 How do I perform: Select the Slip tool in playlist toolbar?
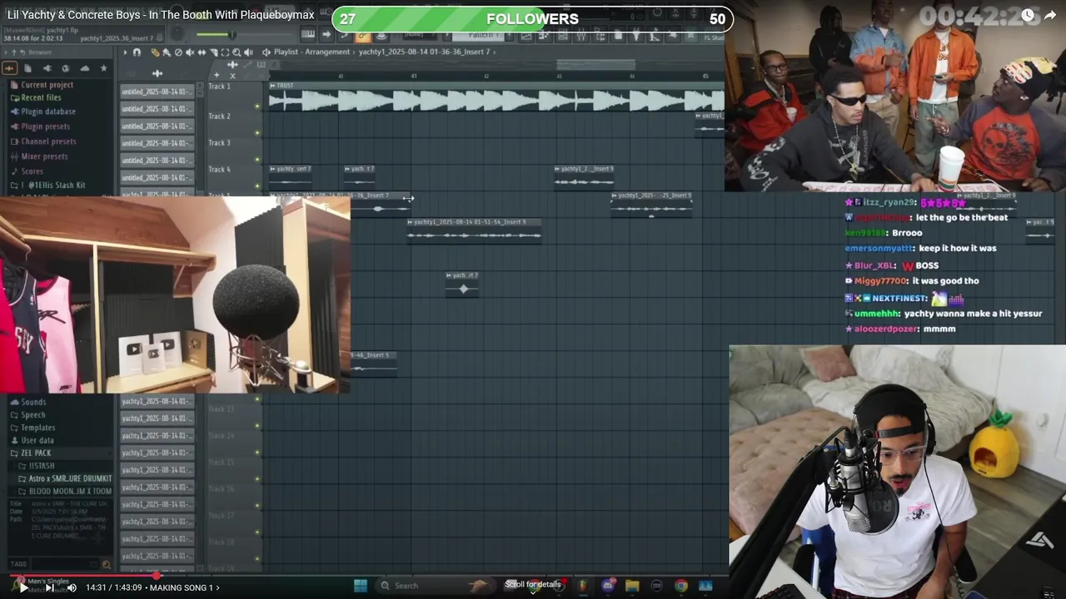[202, 52]
